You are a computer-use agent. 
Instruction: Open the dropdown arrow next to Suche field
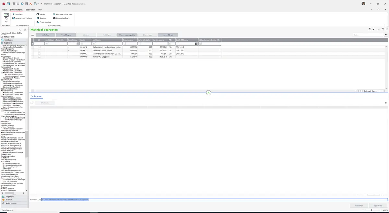[x=386, y=35]
